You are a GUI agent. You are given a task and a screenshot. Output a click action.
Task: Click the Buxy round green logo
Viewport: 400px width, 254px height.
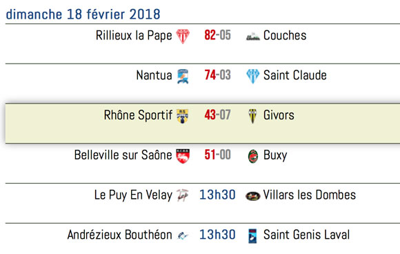[253, 156]
